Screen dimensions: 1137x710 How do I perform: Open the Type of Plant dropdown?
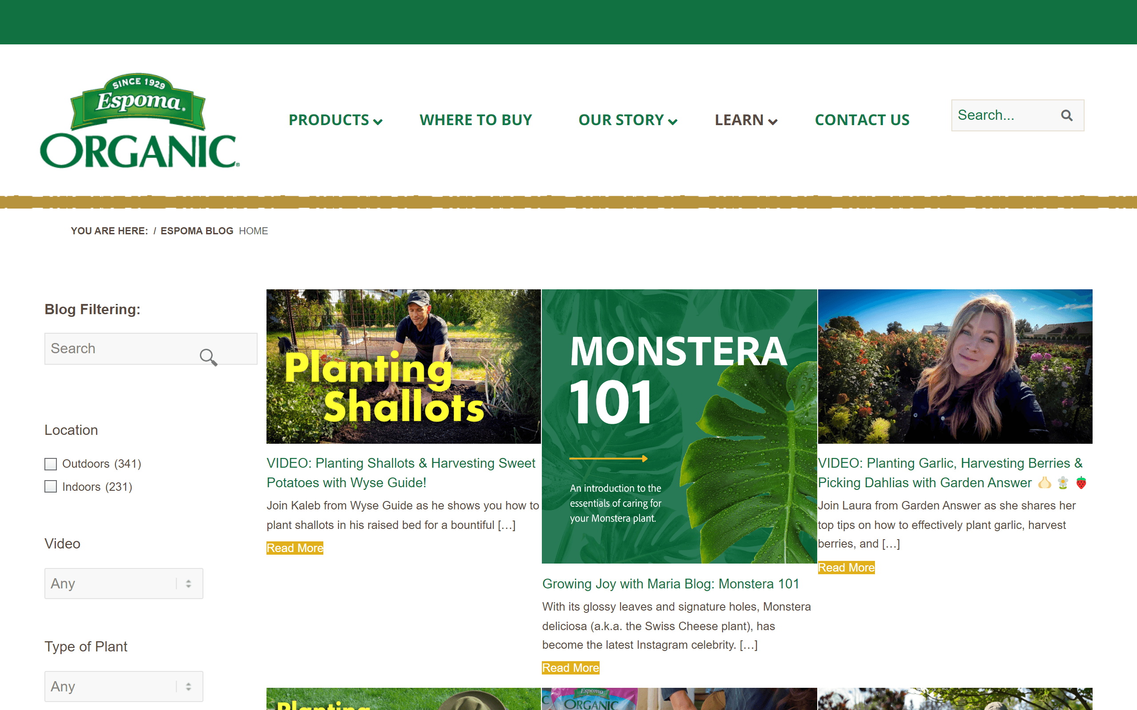tap(123, 686)
